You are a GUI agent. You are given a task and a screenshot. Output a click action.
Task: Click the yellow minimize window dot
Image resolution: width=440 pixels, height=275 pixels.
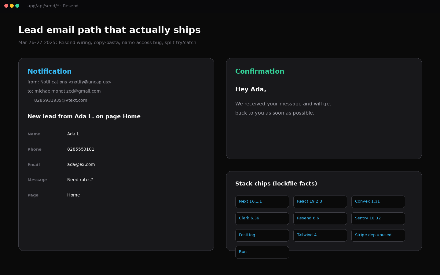tap(12, 6)
